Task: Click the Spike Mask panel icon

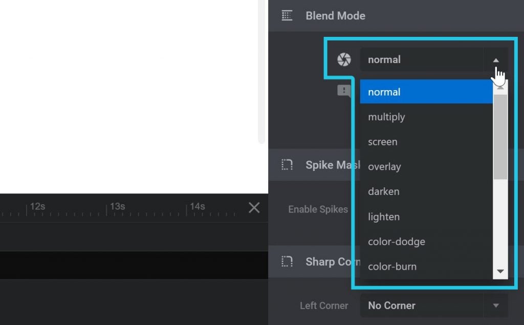Action: [x=287, y=165]
